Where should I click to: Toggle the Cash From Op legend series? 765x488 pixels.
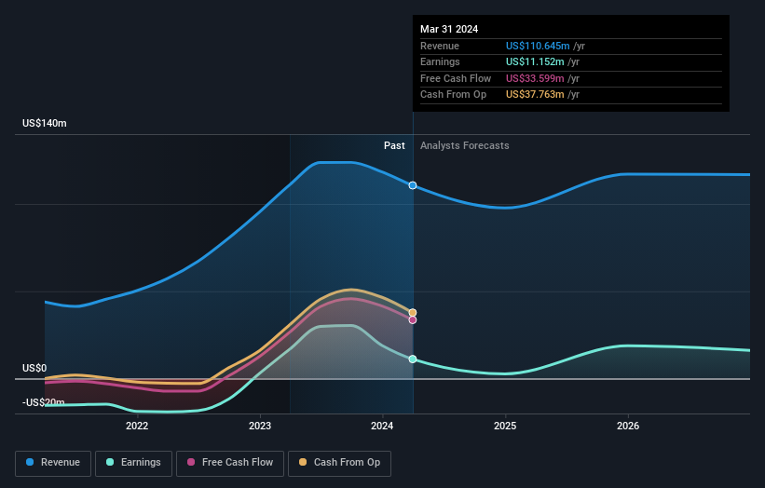click(339, 463)
